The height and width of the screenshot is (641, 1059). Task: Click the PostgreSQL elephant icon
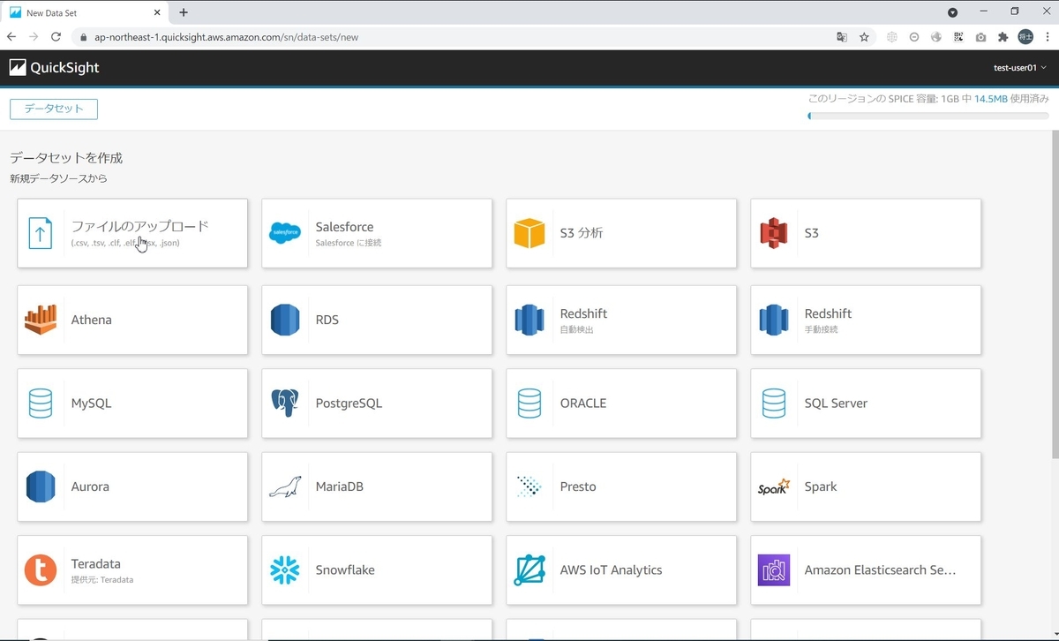(x=285, y=403)
